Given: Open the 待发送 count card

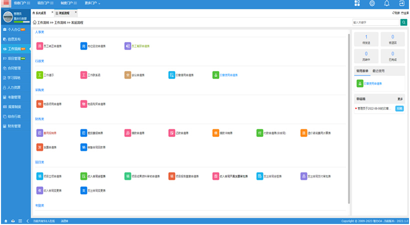Looking at the screenshot, I should (x=366, y=39).
